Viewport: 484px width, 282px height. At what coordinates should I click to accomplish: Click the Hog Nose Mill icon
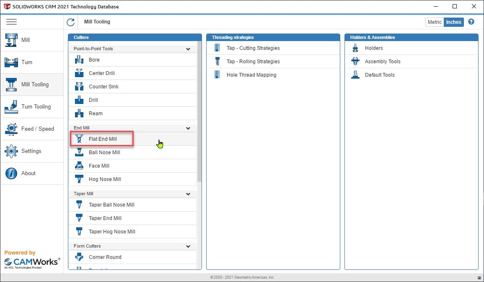point(79,179)
